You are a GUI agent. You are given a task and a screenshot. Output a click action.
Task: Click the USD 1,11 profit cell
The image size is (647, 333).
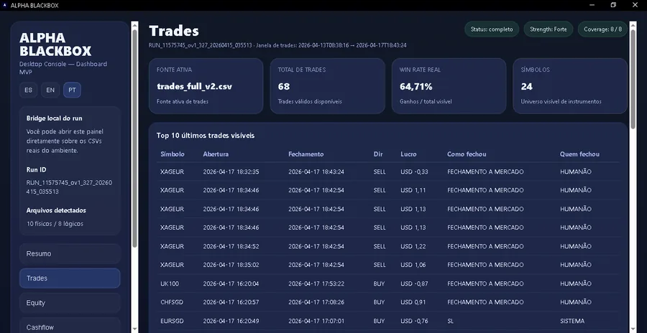click(413, 190)
